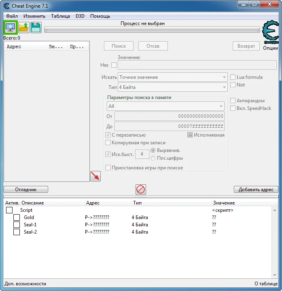Image resolution: width=282 pixels, height=291 pixels.
Task: Toggle Копируемая при записи checkbox
Action: 108,143
